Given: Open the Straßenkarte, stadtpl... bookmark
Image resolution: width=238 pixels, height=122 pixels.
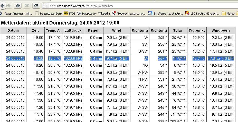Looking at the screenshot, I should pyautogui.click(x=166, y=14).
